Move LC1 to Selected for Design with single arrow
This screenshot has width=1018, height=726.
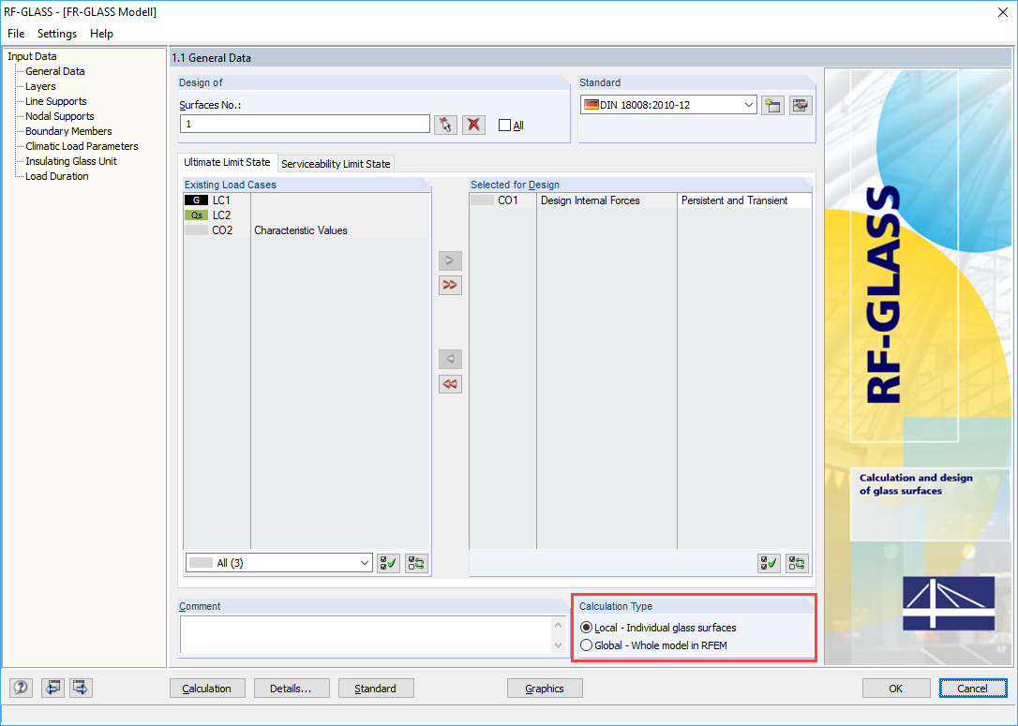[x=449, y=260]
